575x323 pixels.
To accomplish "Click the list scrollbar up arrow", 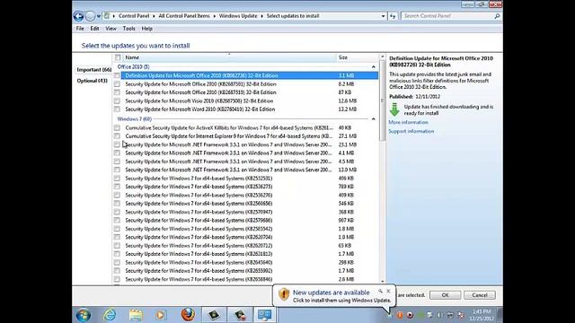I will click(383, 57).
